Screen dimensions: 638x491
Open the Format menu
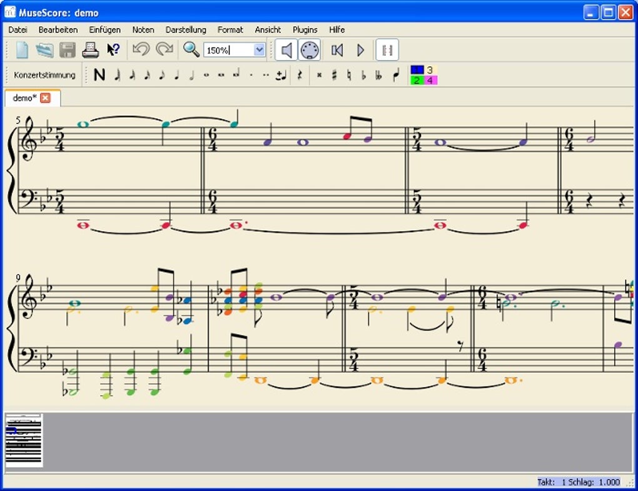pyautogui.click(x=230, y=29)
